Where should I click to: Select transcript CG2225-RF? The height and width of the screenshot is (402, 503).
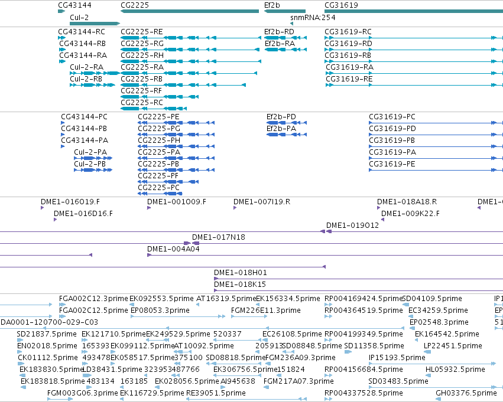point(141,91)
